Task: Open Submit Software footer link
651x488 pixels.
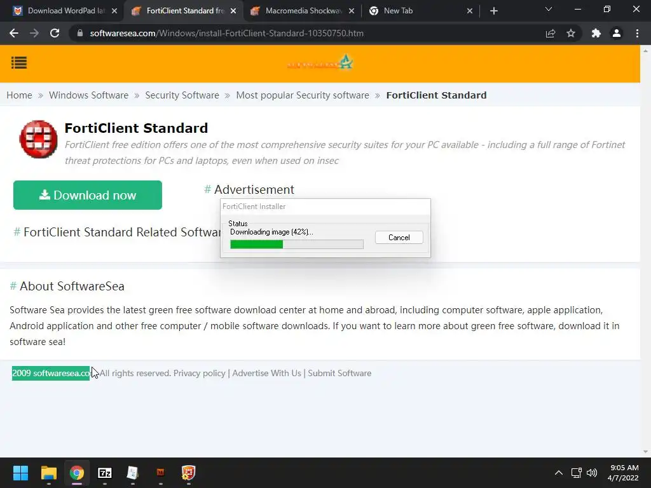Action: (x=339, y=373)
